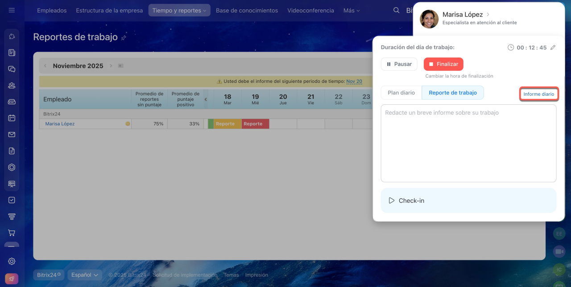Viewport: 571px width, 287px height.
Task: Go to next month after Noviembre 2025
Action: pyautogui.click(x=111, y=66)
